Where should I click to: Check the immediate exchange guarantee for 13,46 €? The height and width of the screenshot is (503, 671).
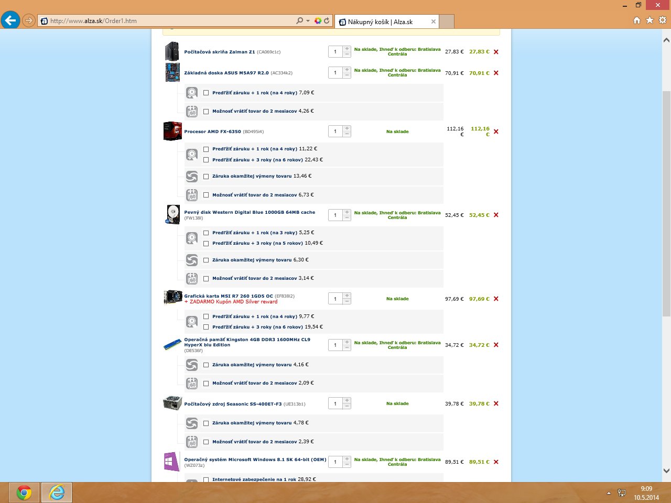coord(206,177)
